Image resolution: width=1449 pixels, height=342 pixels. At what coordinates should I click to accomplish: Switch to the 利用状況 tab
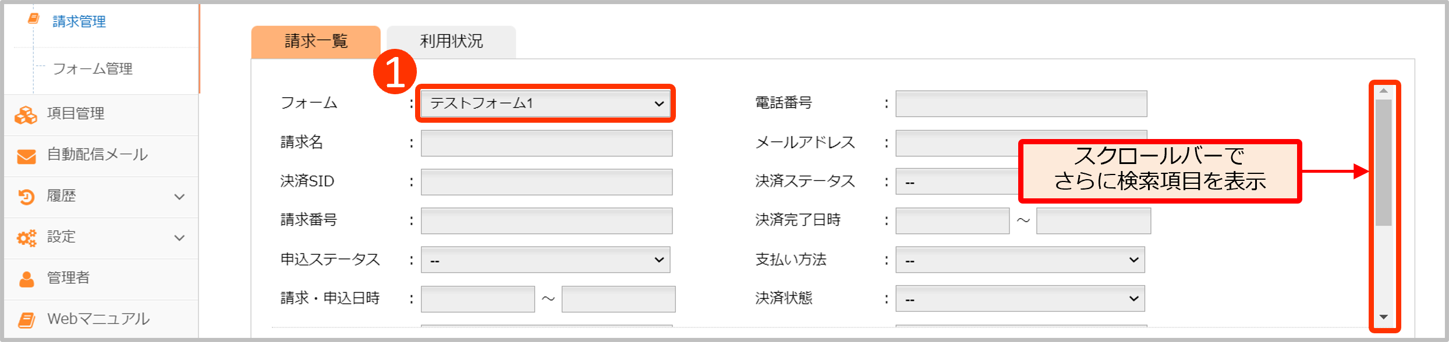451,41
